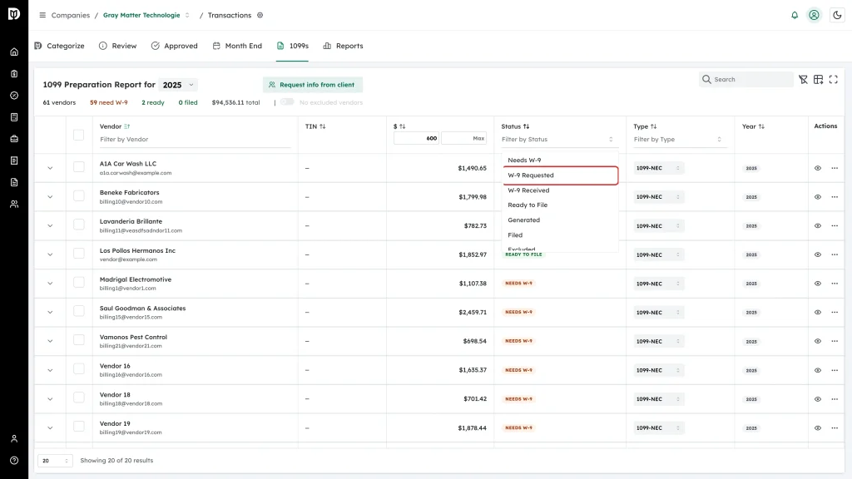Image resolution: width=852 pixels, height=479 pixels.
Task: Open more actions for A1A Car Wash LLC
Action: [x=835, y=168]
